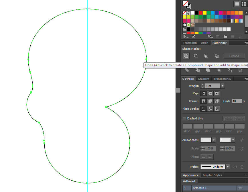Switch swatches to list view
248x192 pixels.
[237, 4]
